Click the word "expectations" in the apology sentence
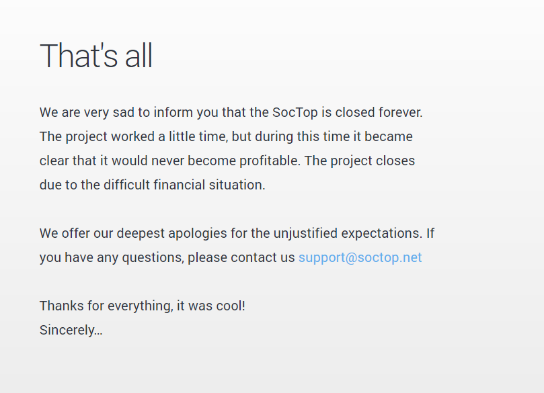The width and height of the screenshot is (544, 393). [382, 233]
